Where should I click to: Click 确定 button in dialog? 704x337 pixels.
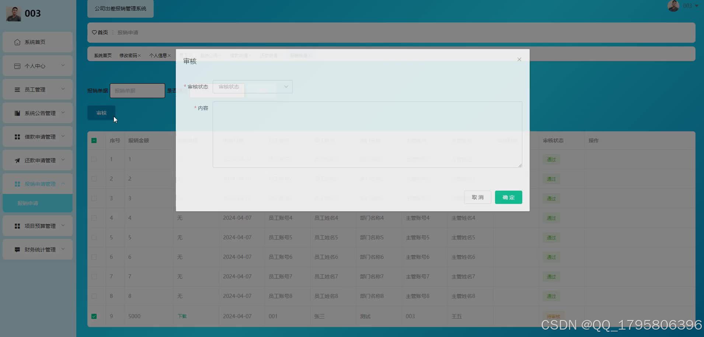509,197
